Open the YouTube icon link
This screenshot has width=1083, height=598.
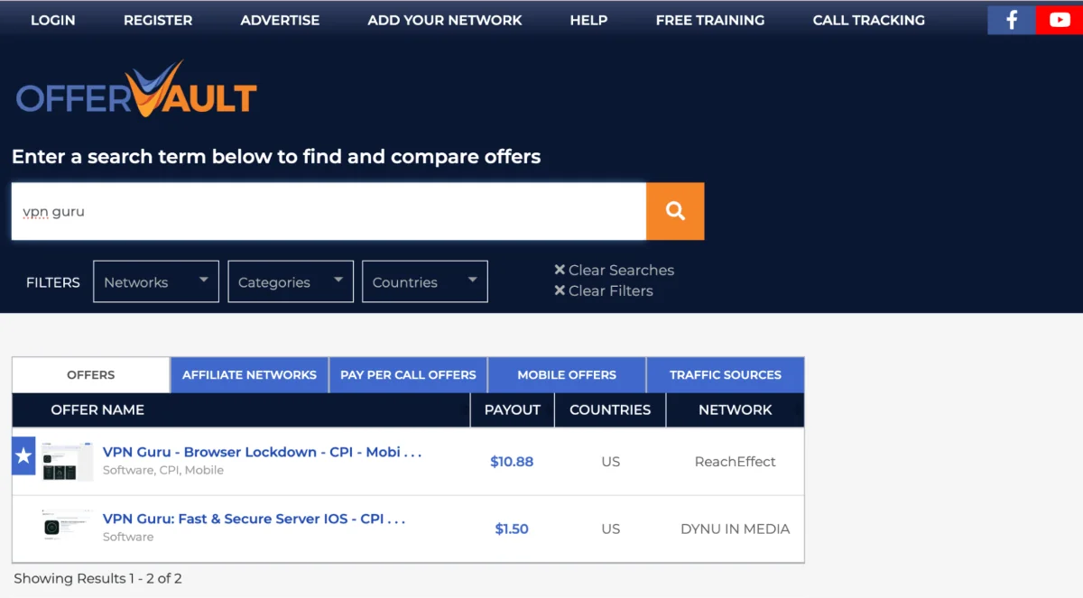coord(1059,20)
